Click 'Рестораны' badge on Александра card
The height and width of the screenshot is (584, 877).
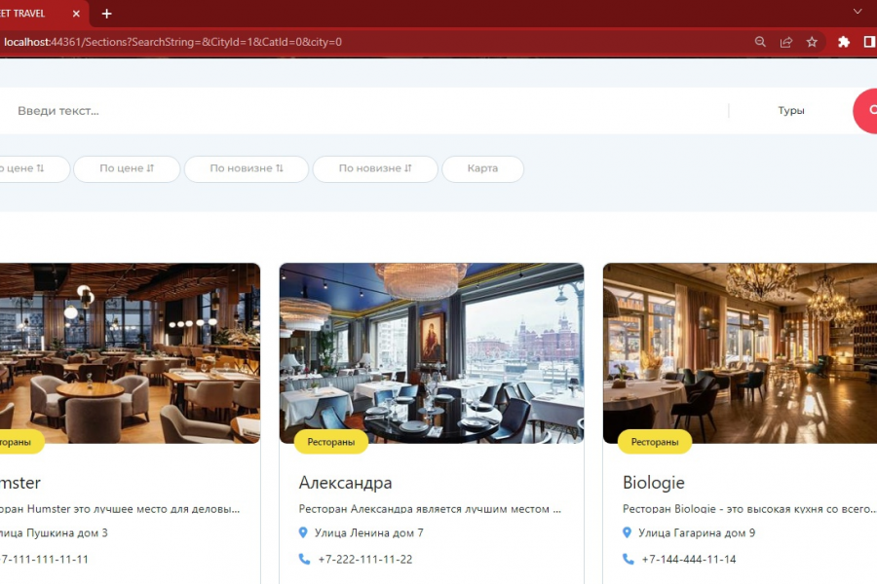coord(331,442)
